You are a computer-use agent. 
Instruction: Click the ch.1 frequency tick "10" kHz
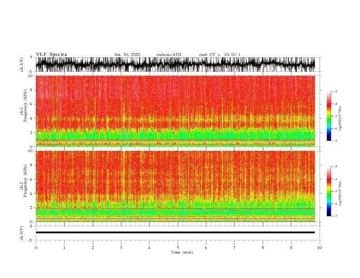point(30,76)
